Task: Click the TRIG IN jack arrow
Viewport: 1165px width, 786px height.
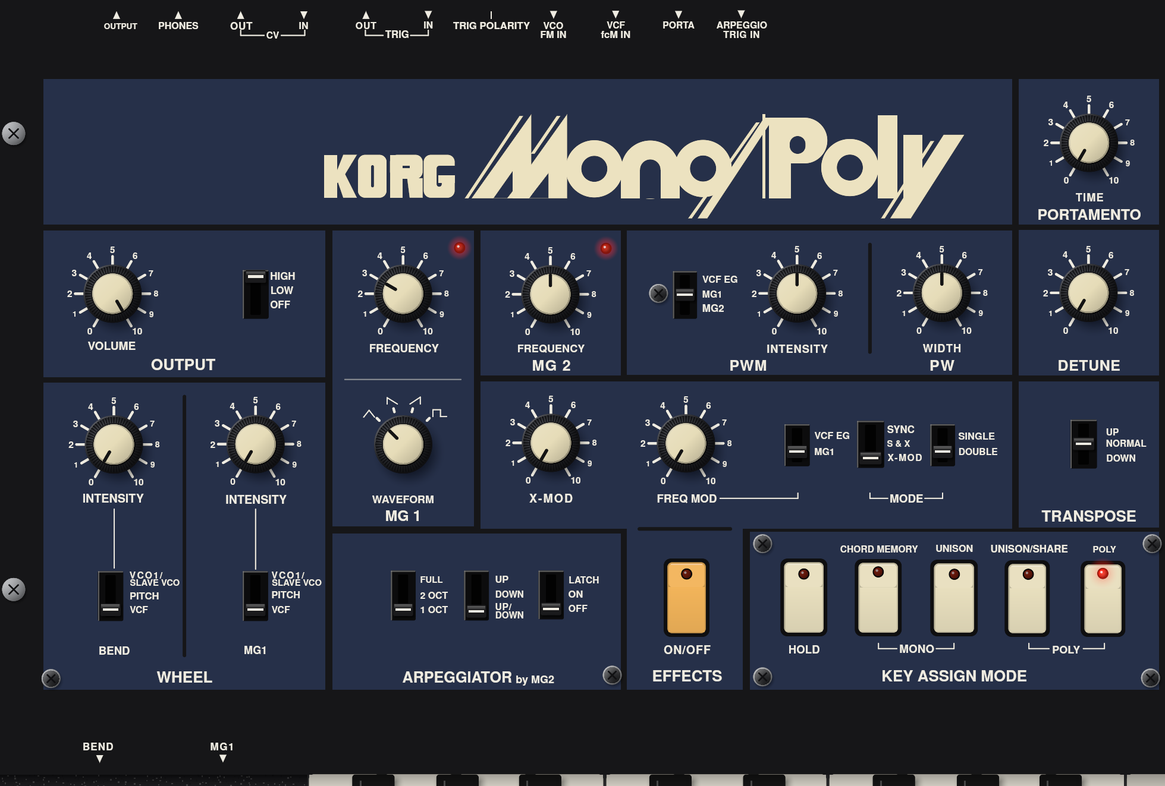Action: [x=428, y=15]
